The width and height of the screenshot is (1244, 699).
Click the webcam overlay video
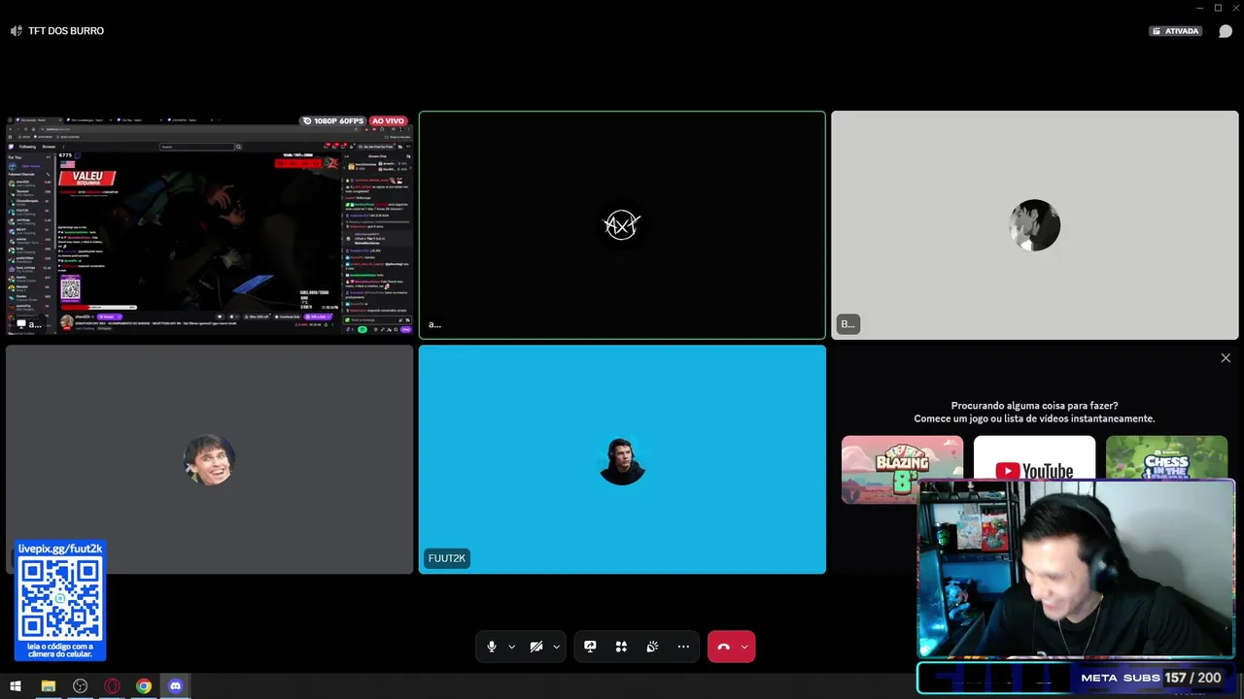(1076, 570)
